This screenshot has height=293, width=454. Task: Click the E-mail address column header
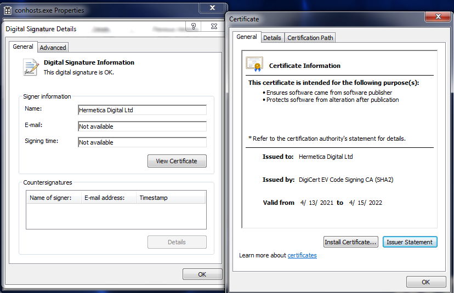click(109, 198)
